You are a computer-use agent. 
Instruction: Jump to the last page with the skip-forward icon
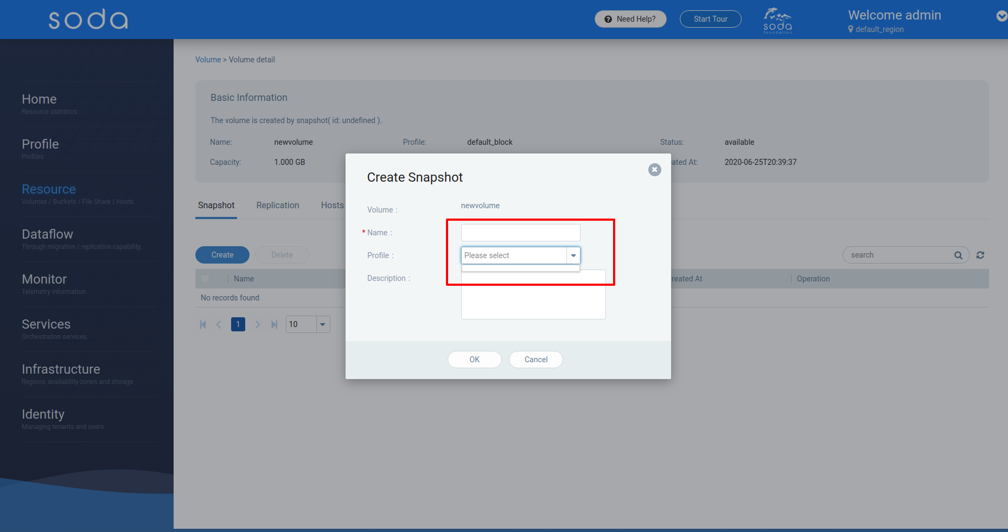(x=274, y=324)
